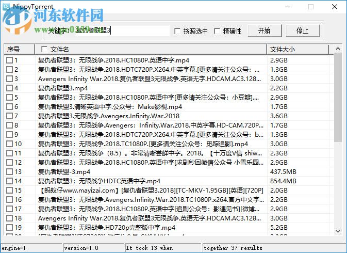
Task: Select file 复仇者联盟-3.mp4
Action: [x=64, y=172]
